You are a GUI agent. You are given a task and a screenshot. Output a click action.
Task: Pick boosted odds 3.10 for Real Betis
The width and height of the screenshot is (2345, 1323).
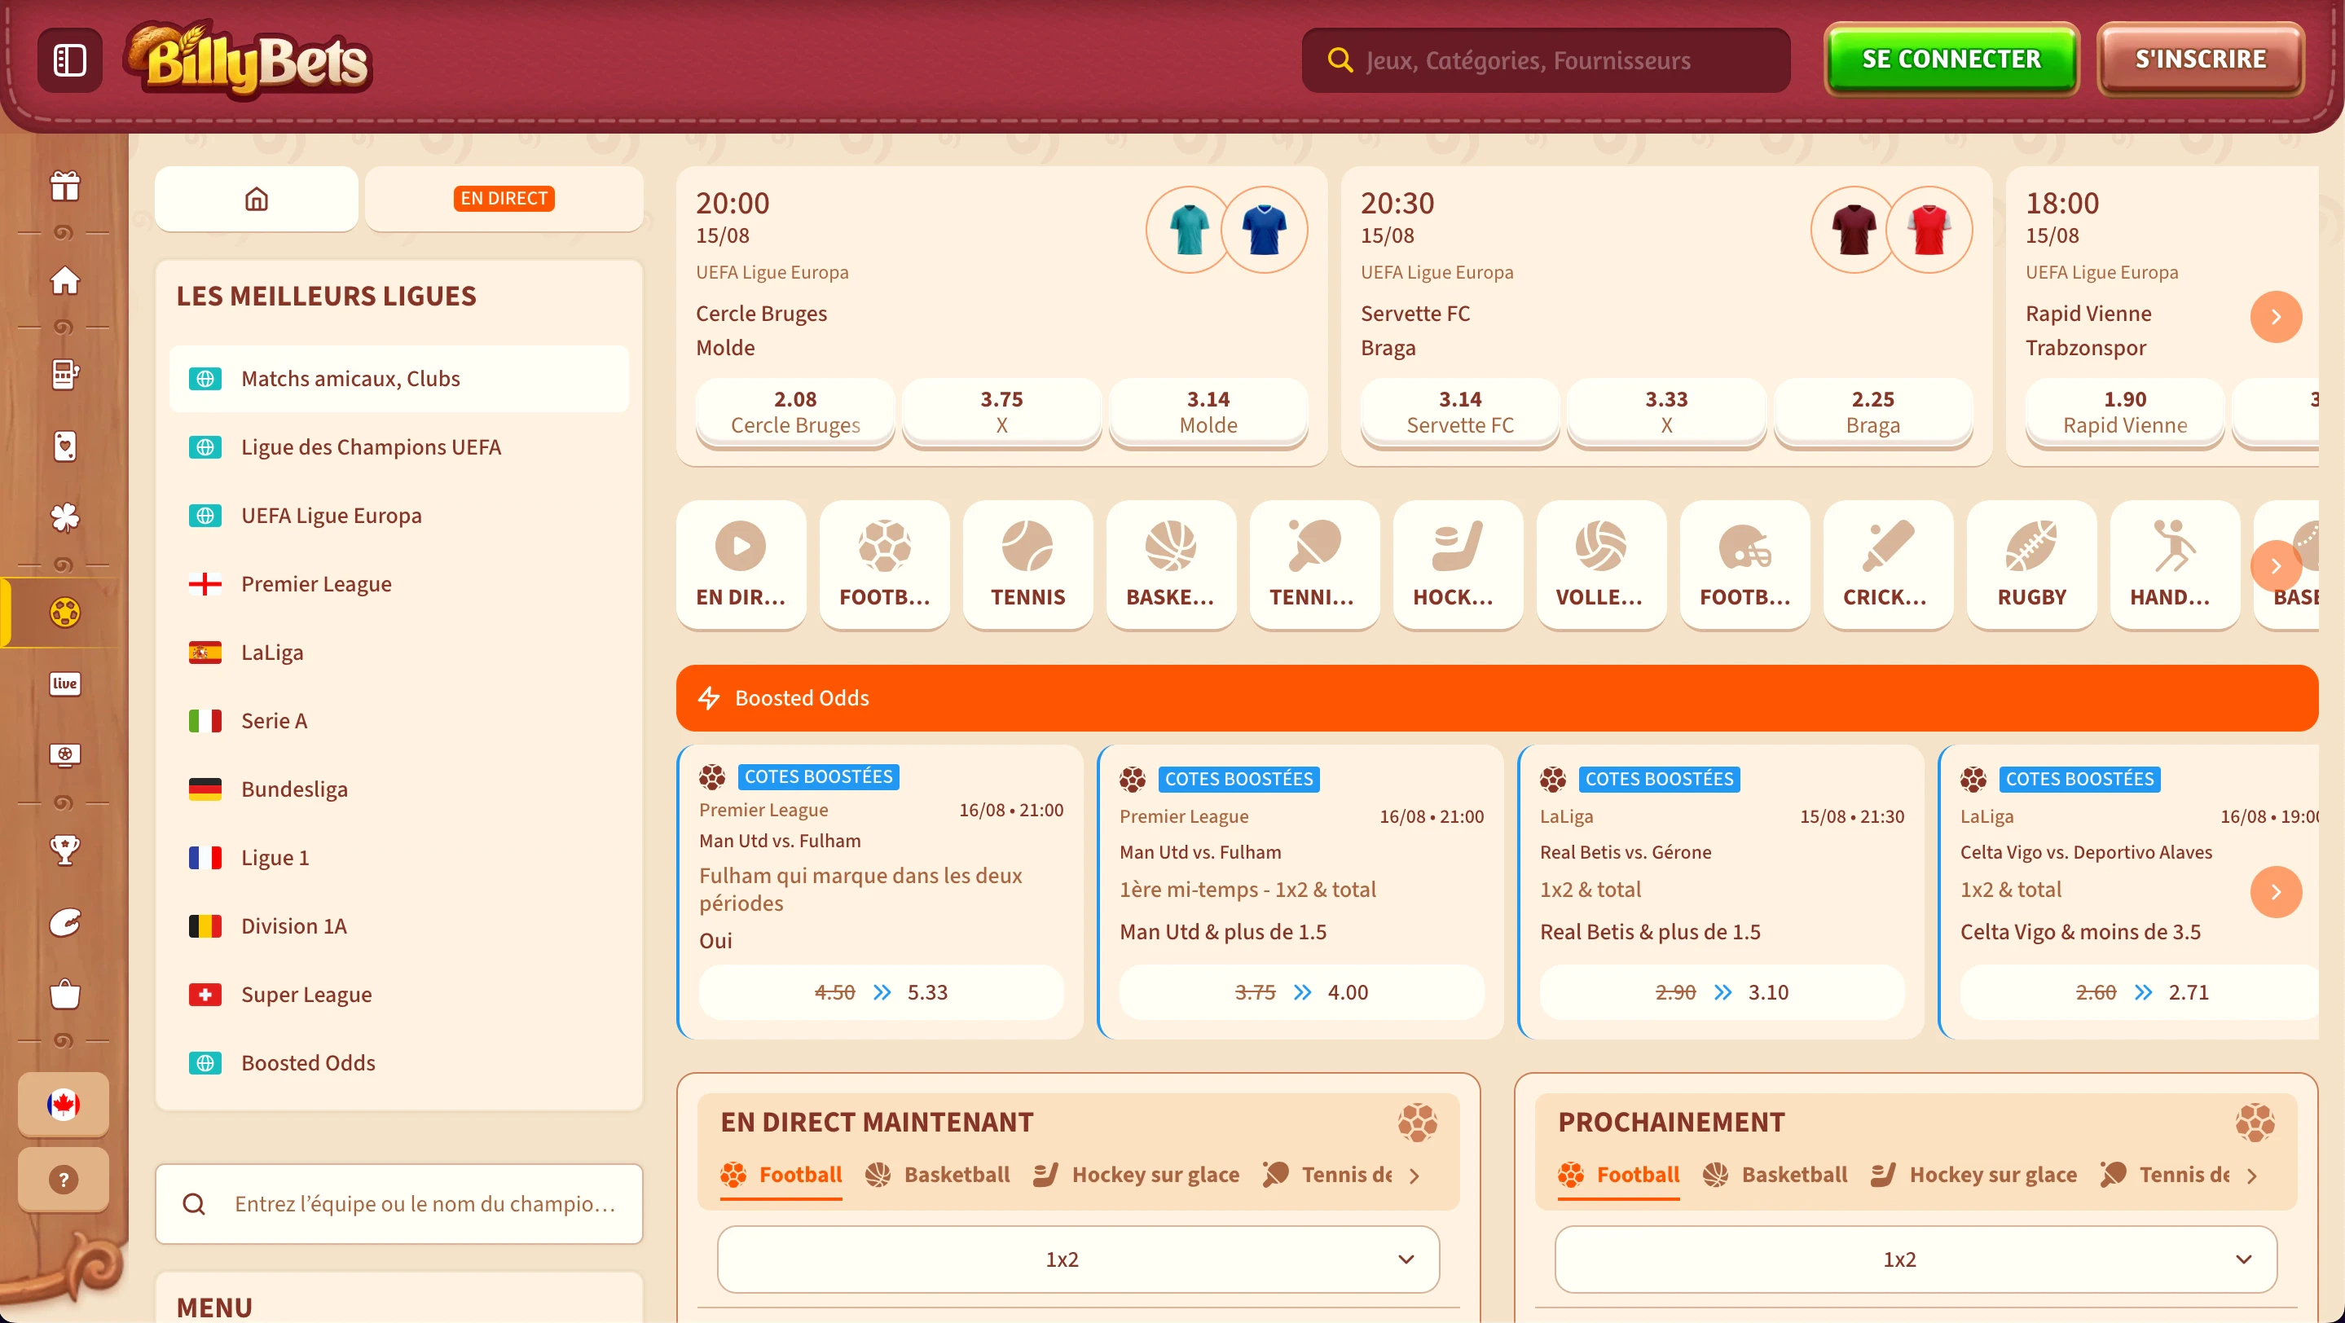click(x=1722, y=991)
